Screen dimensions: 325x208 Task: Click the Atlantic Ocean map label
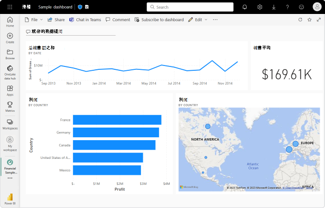pyautogui.click(x=253, y=166)
